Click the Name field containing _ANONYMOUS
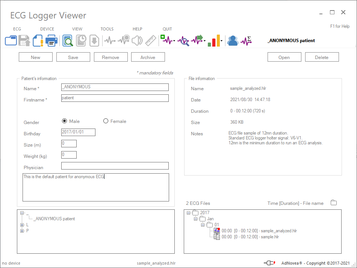 tap(115, 87)
